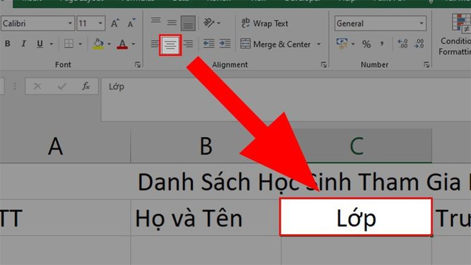Select Bottom Align icon
471x265 pixels.
[188, 23]
